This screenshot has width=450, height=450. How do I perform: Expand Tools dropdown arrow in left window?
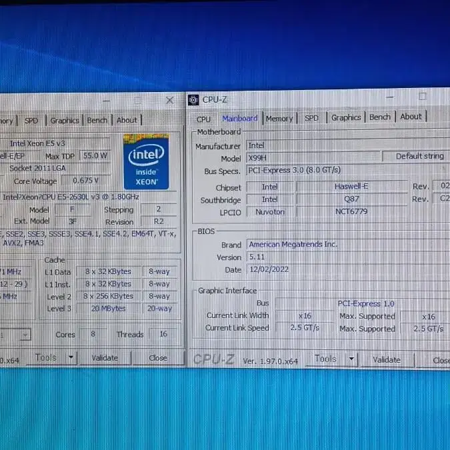tap(71, 357)
